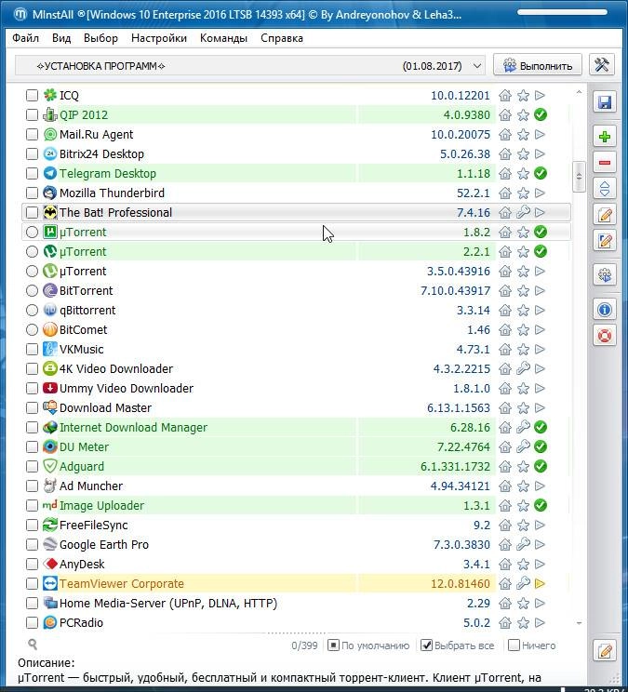Click the По умолчанию selection option

pos(368,645)
